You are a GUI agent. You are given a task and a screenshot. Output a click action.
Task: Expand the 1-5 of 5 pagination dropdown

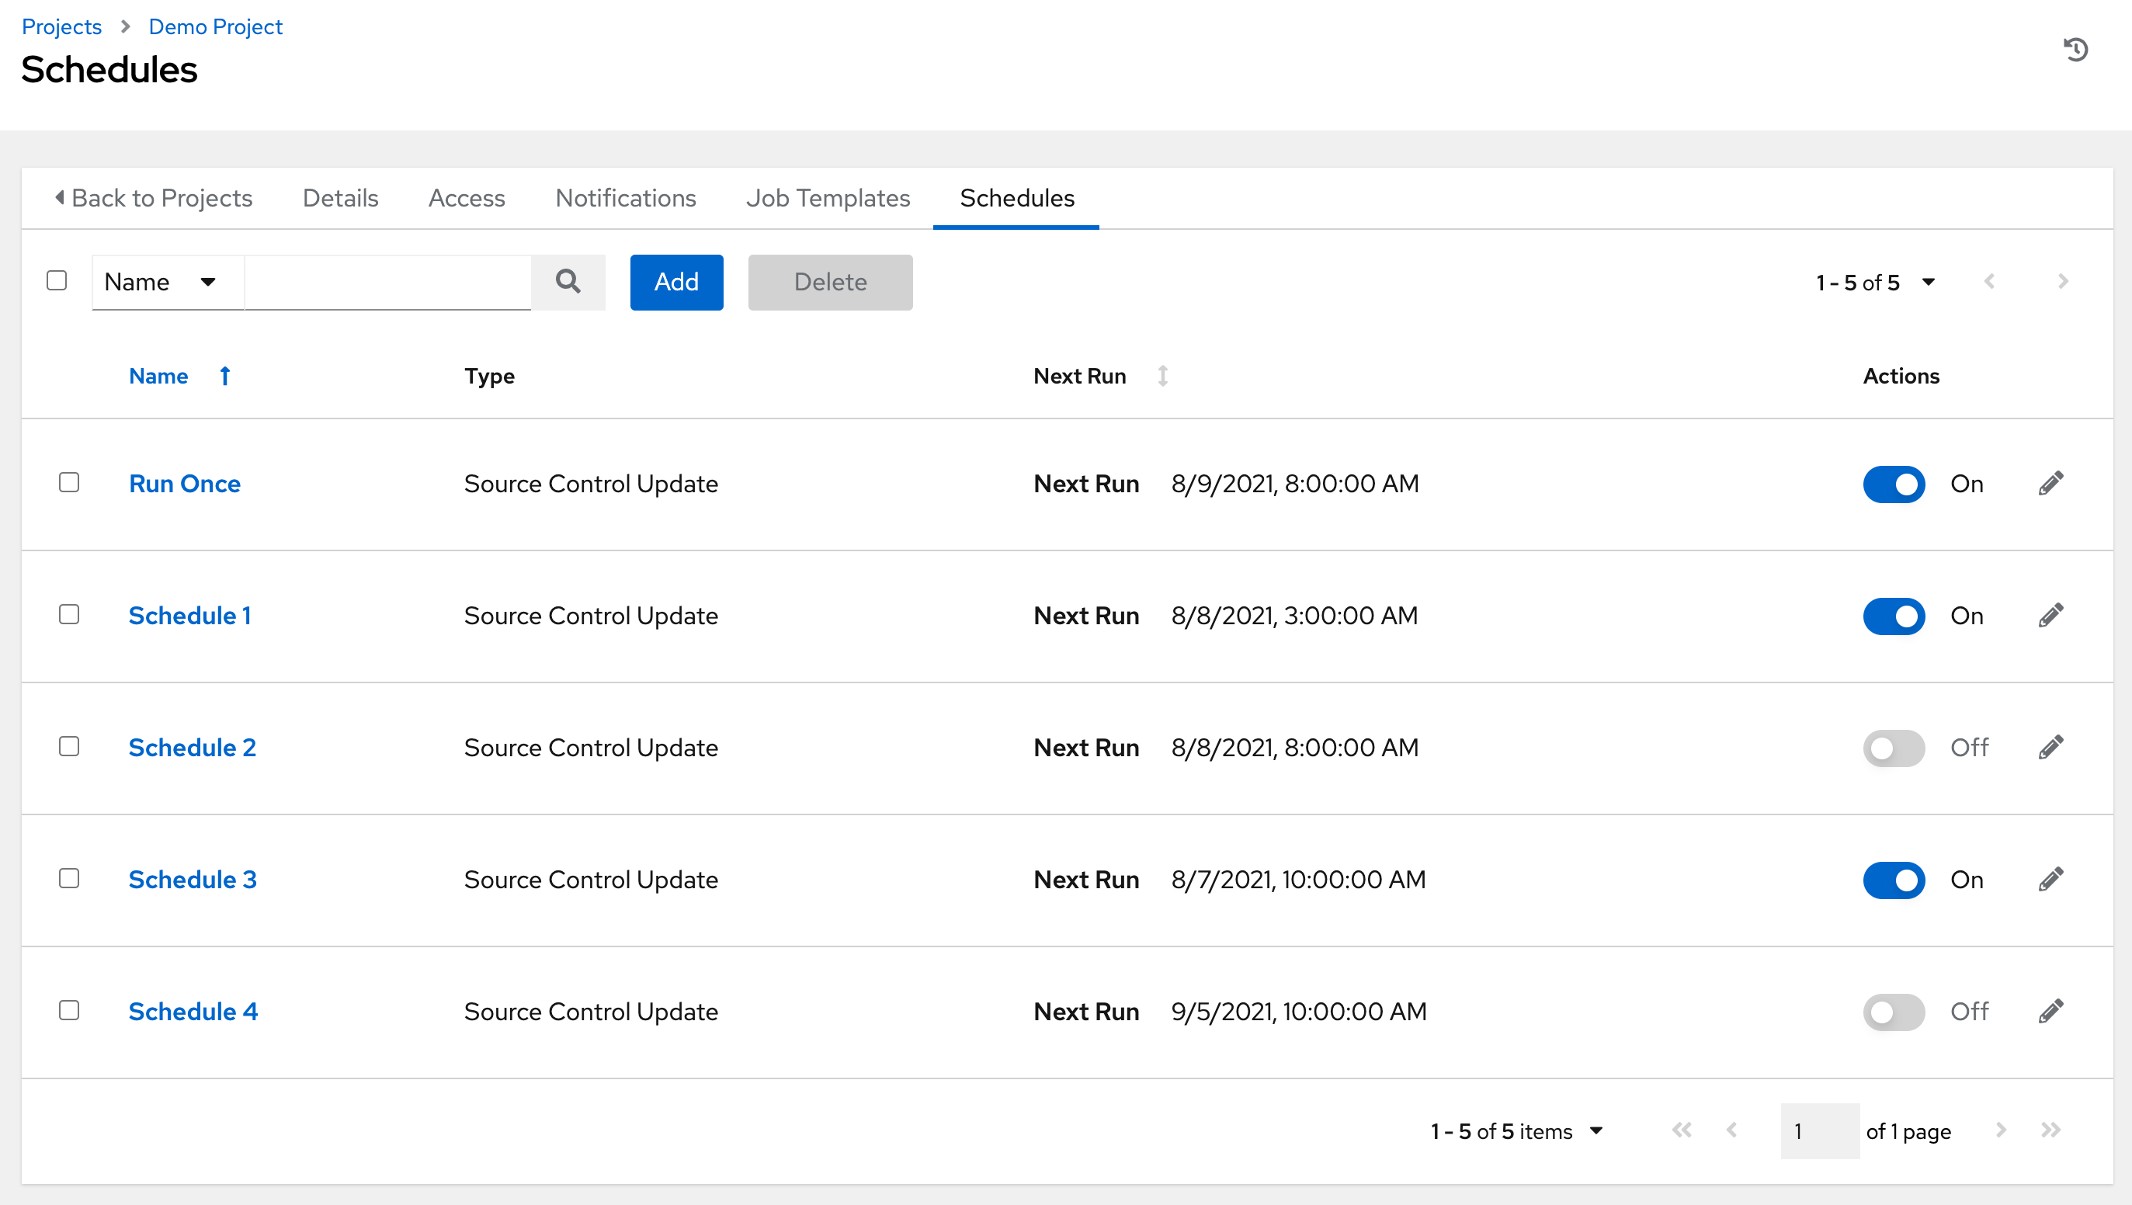[1930, 282]
